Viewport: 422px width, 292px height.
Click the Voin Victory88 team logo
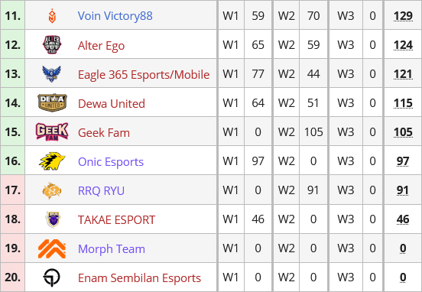pyautogui.click(x=52, y=15)
